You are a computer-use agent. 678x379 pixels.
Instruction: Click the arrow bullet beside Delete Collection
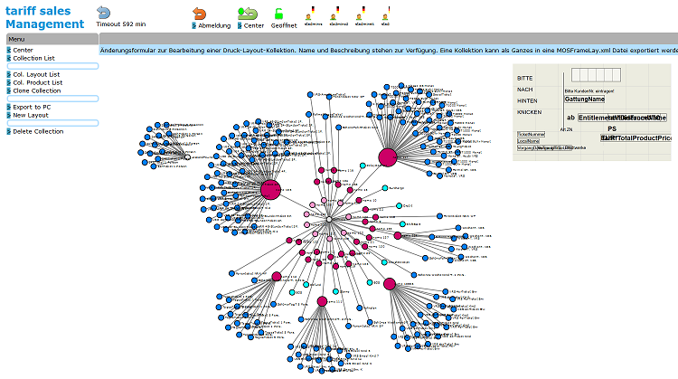click(x=9, y=131)
